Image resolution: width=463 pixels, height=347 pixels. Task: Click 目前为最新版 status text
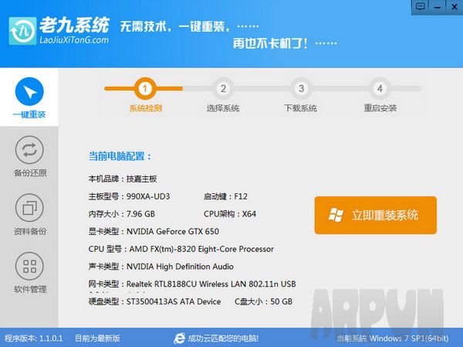[x=97, y=338]
